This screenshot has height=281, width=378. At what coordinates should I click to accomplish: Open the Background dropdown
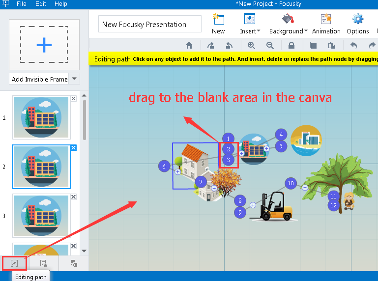point(288,24)
